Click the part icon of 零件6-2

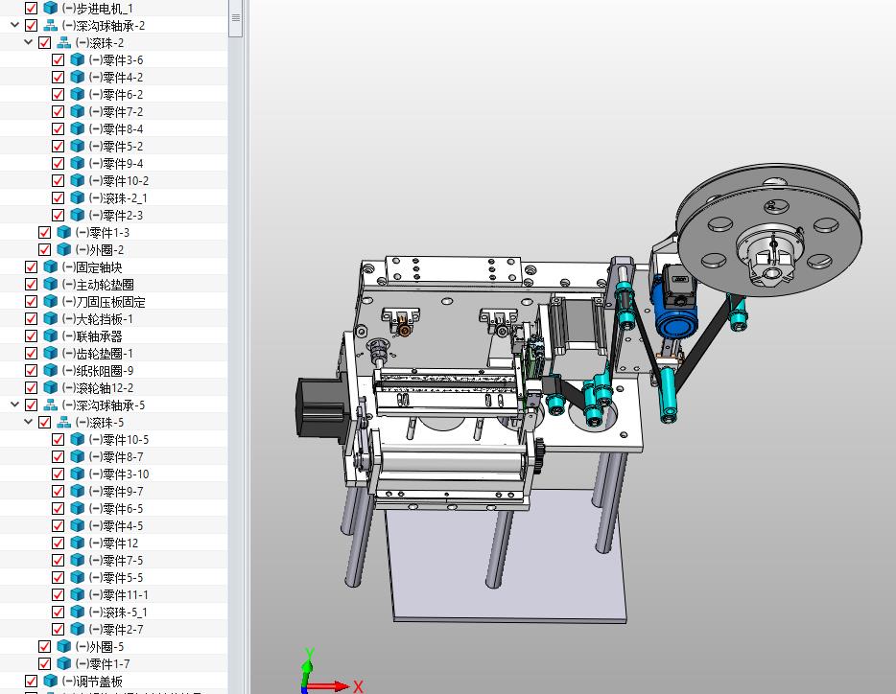pos(77,94)
